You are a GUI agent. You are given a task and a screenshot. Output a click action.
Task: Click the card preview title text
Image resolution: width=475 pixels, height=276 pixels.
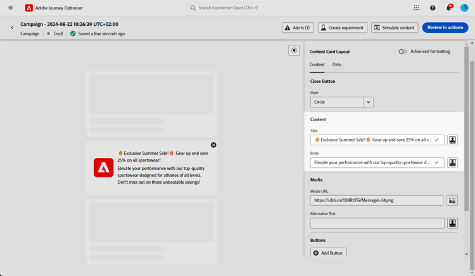pos(163,157)
